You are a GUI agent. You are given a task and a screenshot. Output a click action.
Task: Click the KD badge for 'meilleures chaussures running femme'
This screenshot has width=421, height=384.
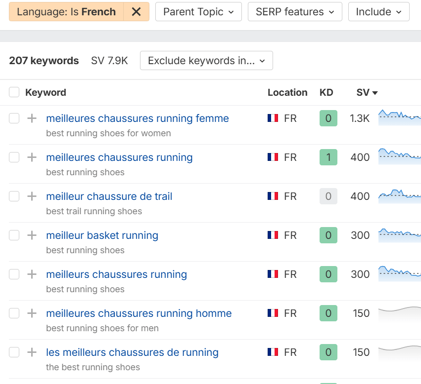point(328,118)
